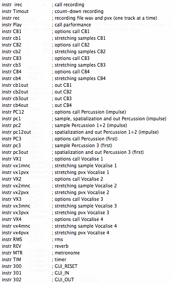The height and width of the screenshot is (284, 174).
Task: Click 'stretching samples CB2' comment
Action: [80, 51]
